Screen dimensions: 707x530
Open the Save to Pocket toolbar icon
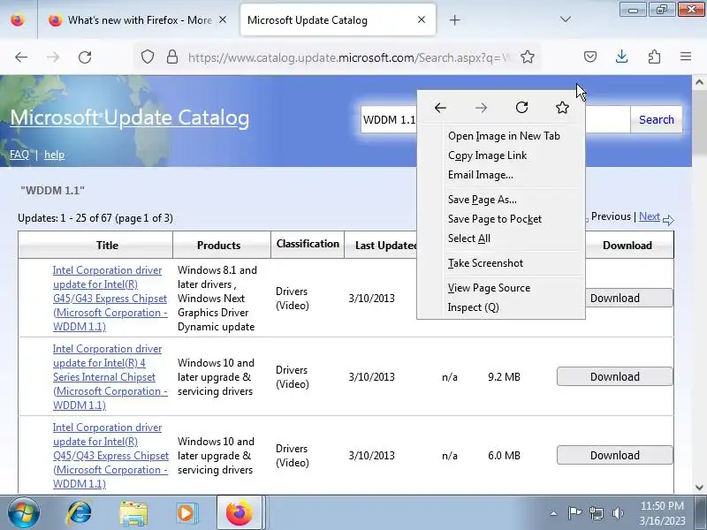[x=590, y=57]
